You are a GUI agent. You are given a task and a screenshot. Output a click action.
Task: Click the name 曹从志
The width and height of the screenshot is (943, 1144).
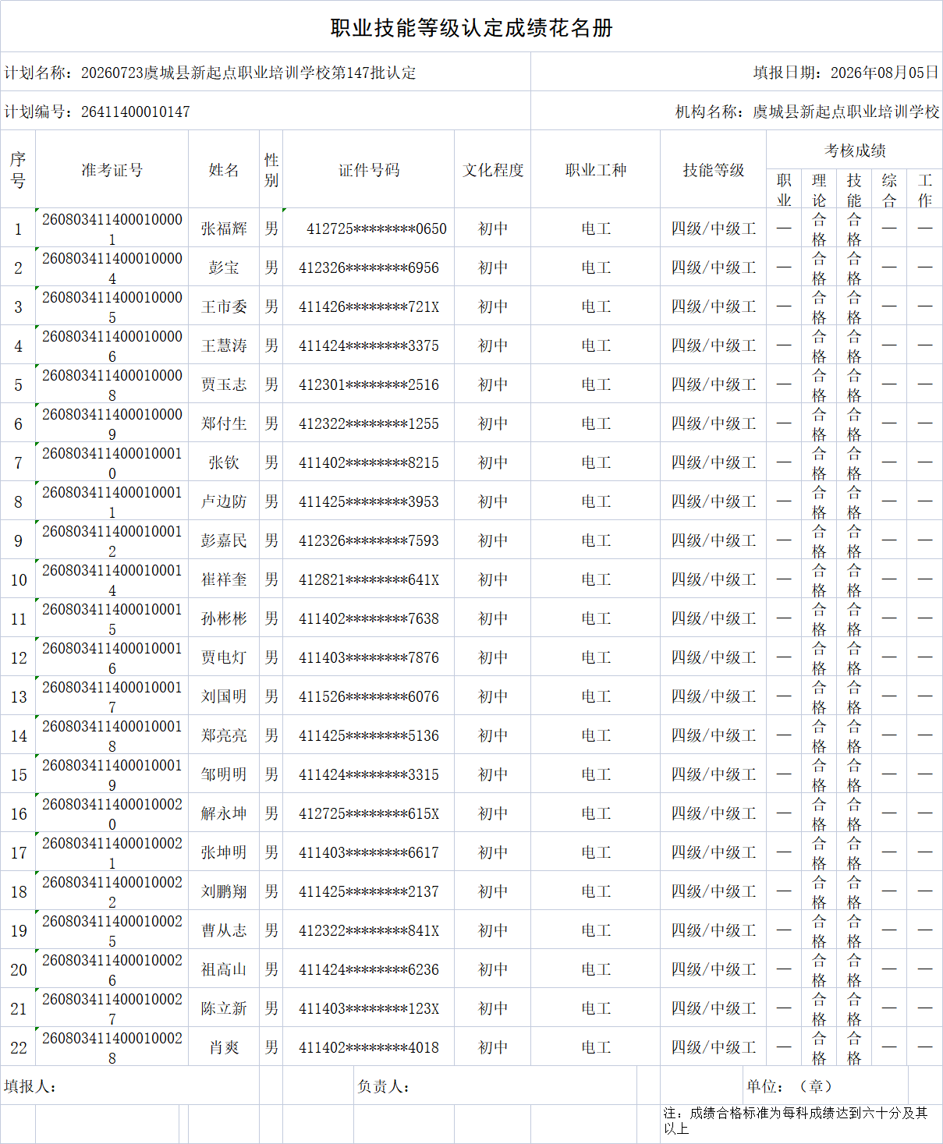(224, 930)
